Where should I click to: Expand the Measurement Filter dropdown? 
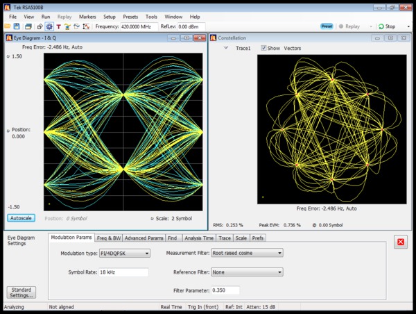coord(247,254)
